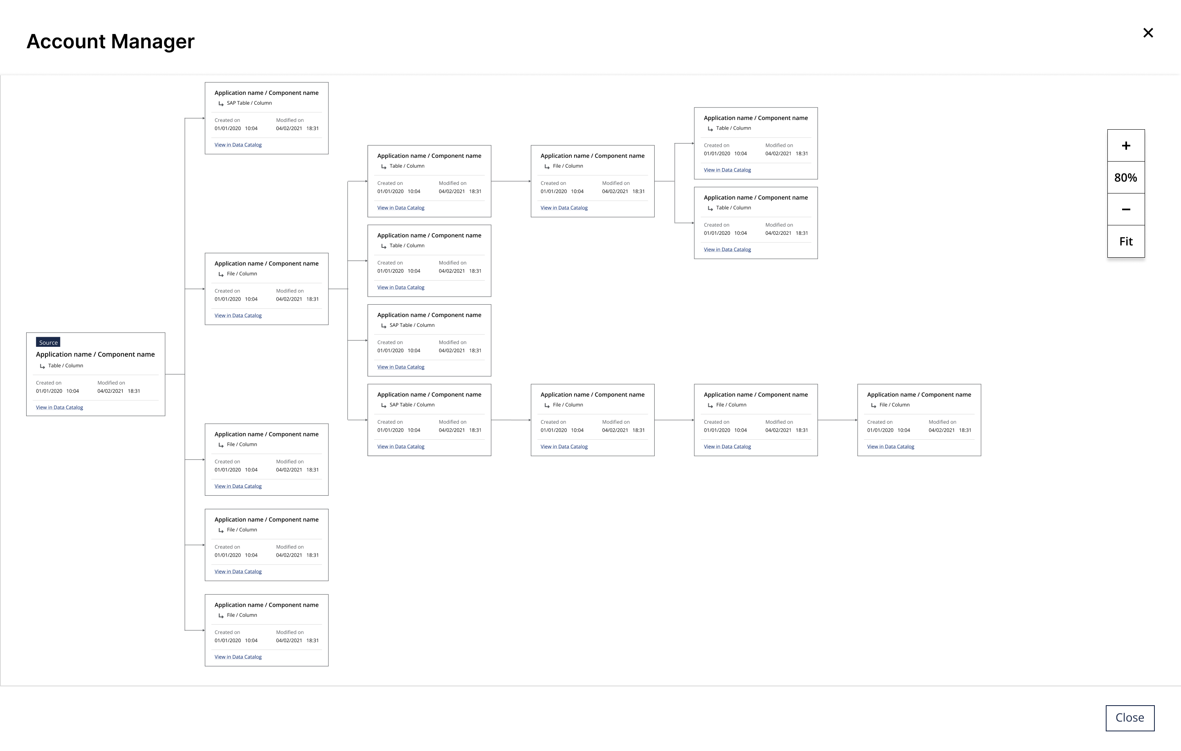
Task: Click the Source card's modified date 04/02/2021
Action: click(x=110, y=391)
